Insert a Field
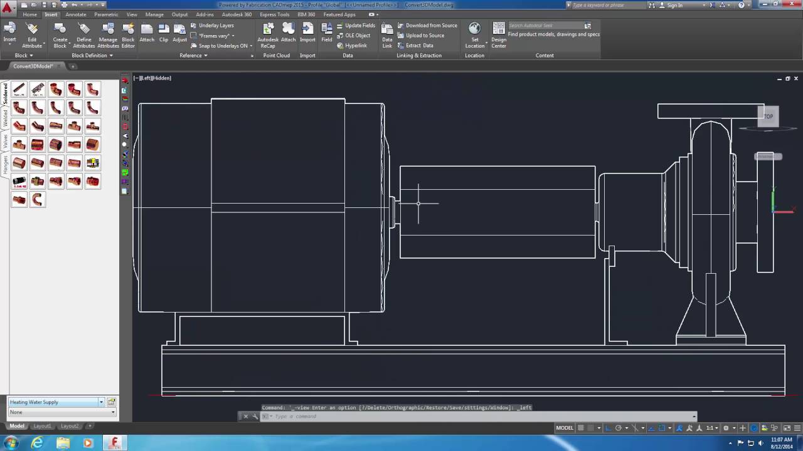 [x=327, y=33]
